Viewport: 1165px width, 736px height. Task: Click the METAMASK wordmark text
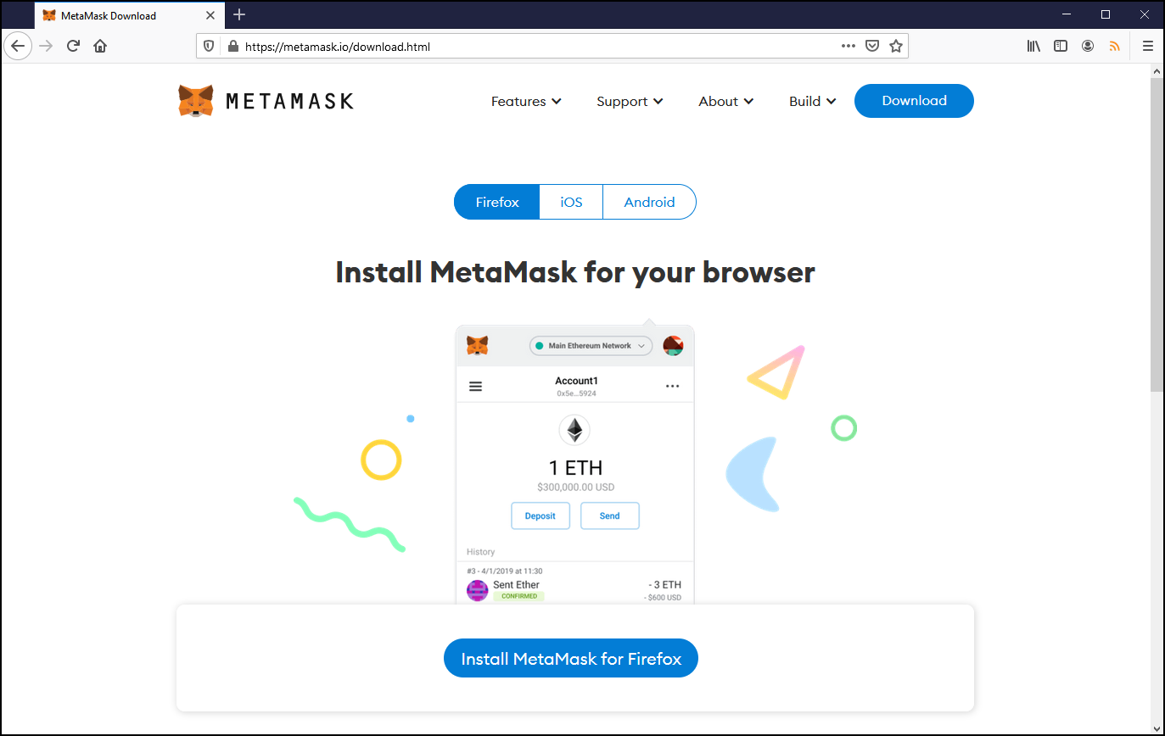pos(289,102)
